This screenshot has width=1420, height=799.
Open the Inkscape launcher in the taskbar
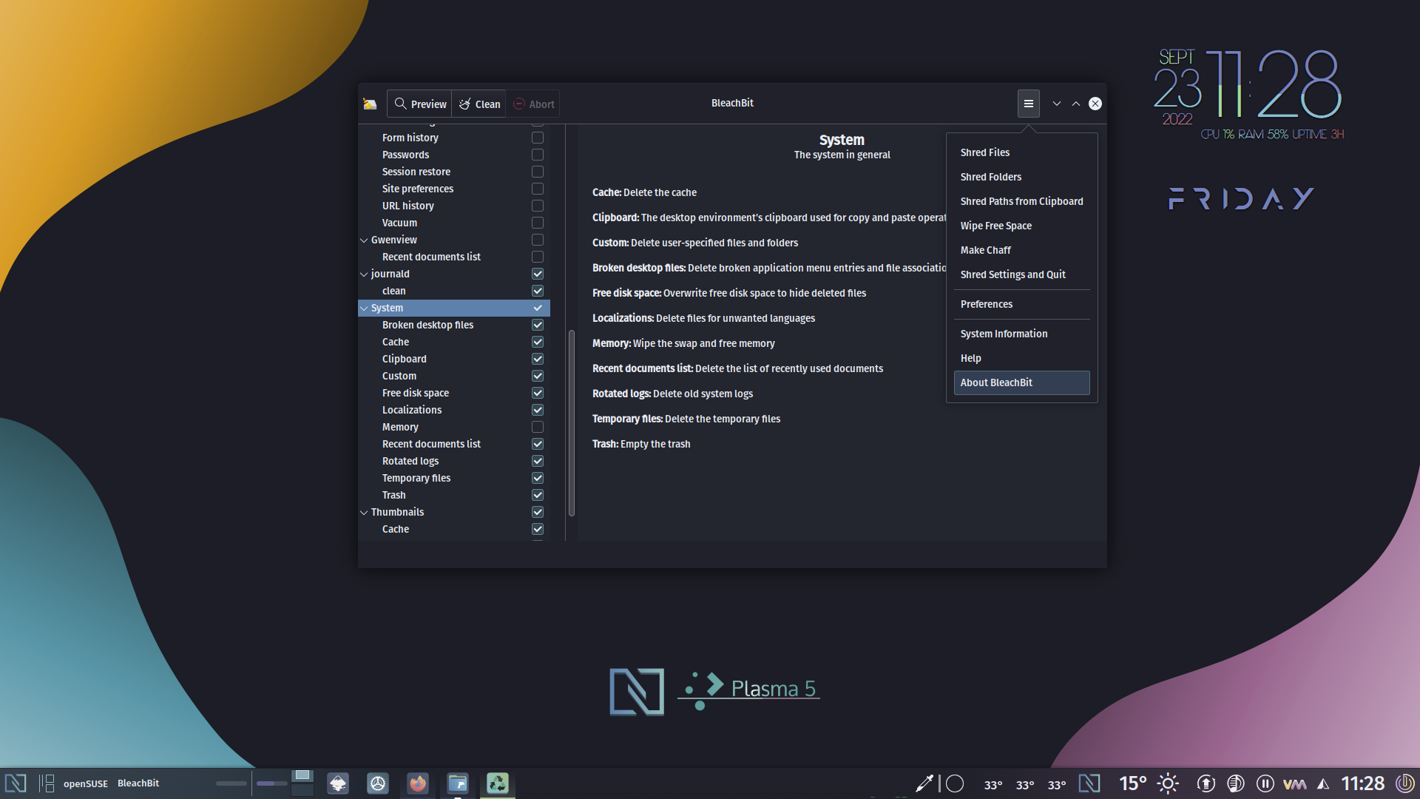338,783
